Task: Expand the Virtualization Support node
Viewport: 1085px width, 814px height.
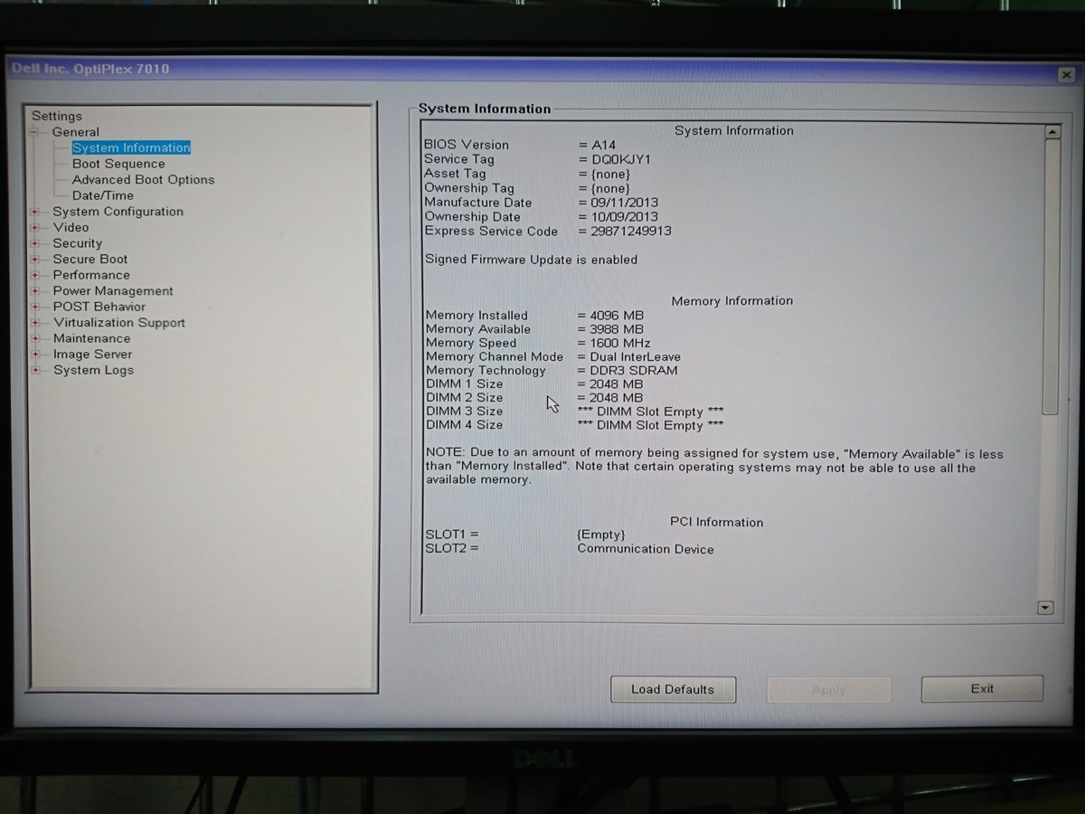Action: 35,323
